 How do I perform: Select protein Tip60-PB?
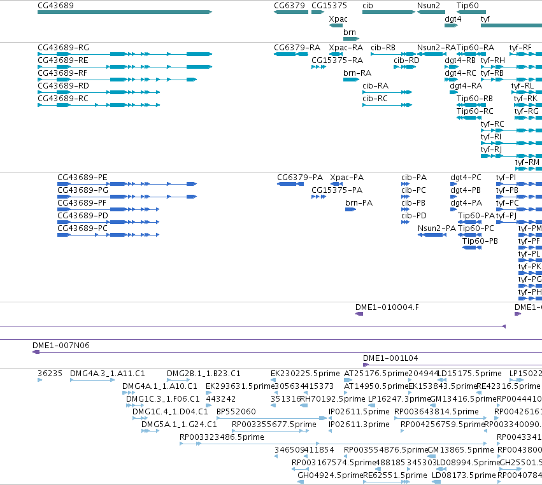pos(472,248)
